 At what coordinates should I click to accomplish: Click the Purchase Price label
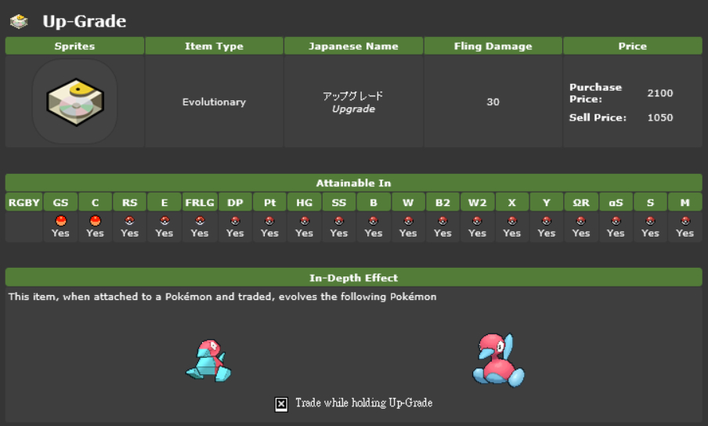[x=595, y=93]
